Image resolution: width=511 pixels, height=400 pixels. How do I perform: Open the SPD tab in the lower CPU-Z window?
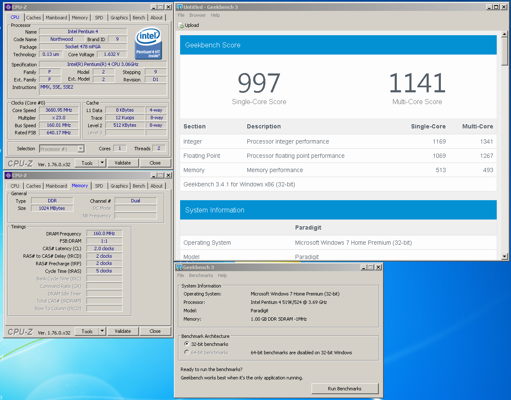[99, 186]
